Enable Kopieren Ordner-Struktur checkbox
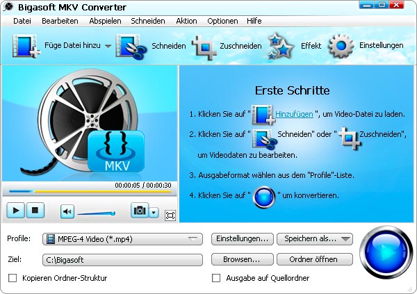Screen dimensions: 417x294 pyautogui.click(x=13, y=278)
